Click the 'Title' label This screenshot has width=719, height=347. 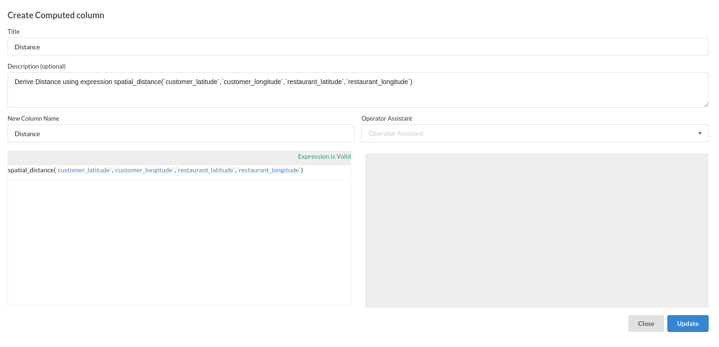pyautogui.click(x=14, y=31)
